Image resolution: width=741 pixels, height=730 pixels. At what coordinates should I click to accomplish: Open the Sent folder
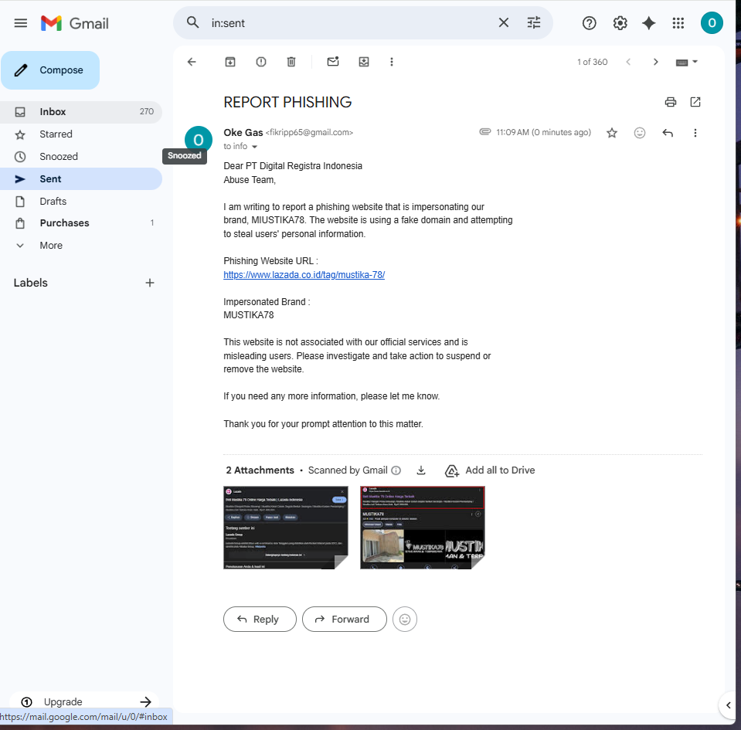tap(81, 178)
